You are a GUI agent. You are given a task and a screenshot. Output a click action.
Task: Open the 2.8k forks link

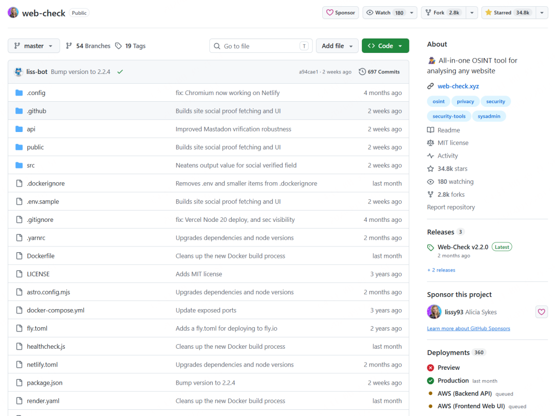(x=446, y=195)
